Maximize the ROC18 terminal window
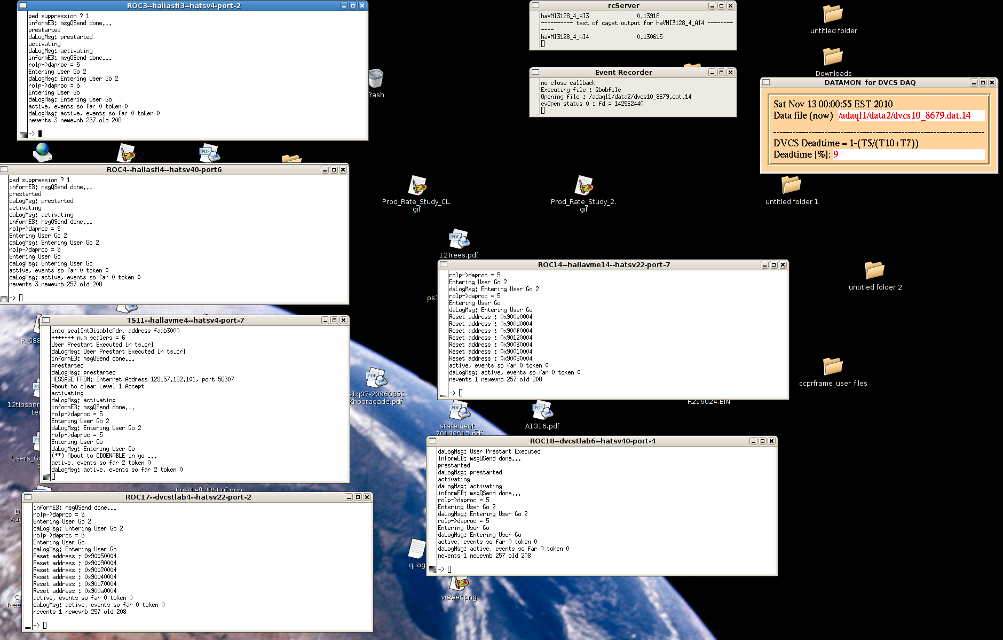 762,441
